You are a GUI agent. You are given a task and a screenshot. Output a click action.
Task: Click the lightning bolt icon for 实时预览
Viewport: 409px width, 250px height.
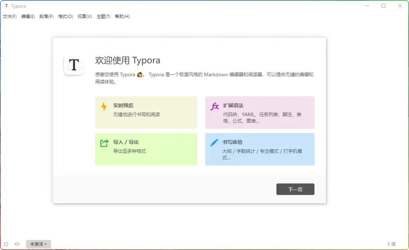coord(104,106)
